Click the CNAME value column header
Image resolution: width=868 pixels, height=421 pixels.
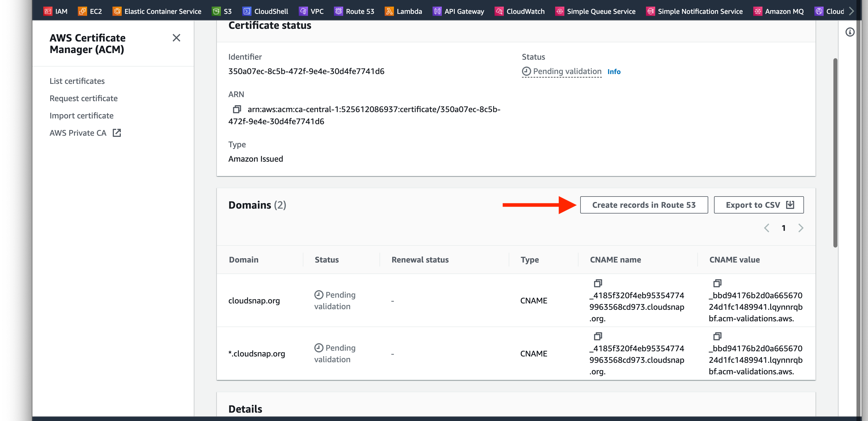pos(734,259)
